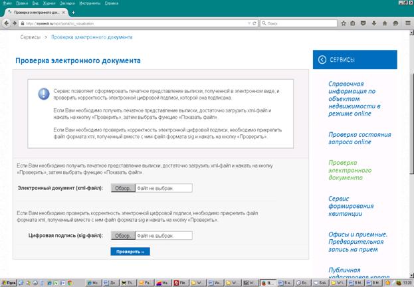Open the Файл menu
This screenshot has height=287, width=414.
pos(7,3)
